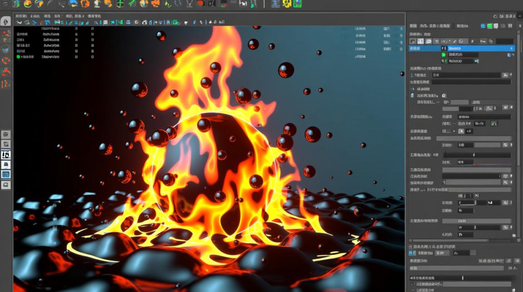This screenshot has width=523, height=292.
Task: Click the yellow icon between blue and green toolbar icons
Action: [286, 4]
